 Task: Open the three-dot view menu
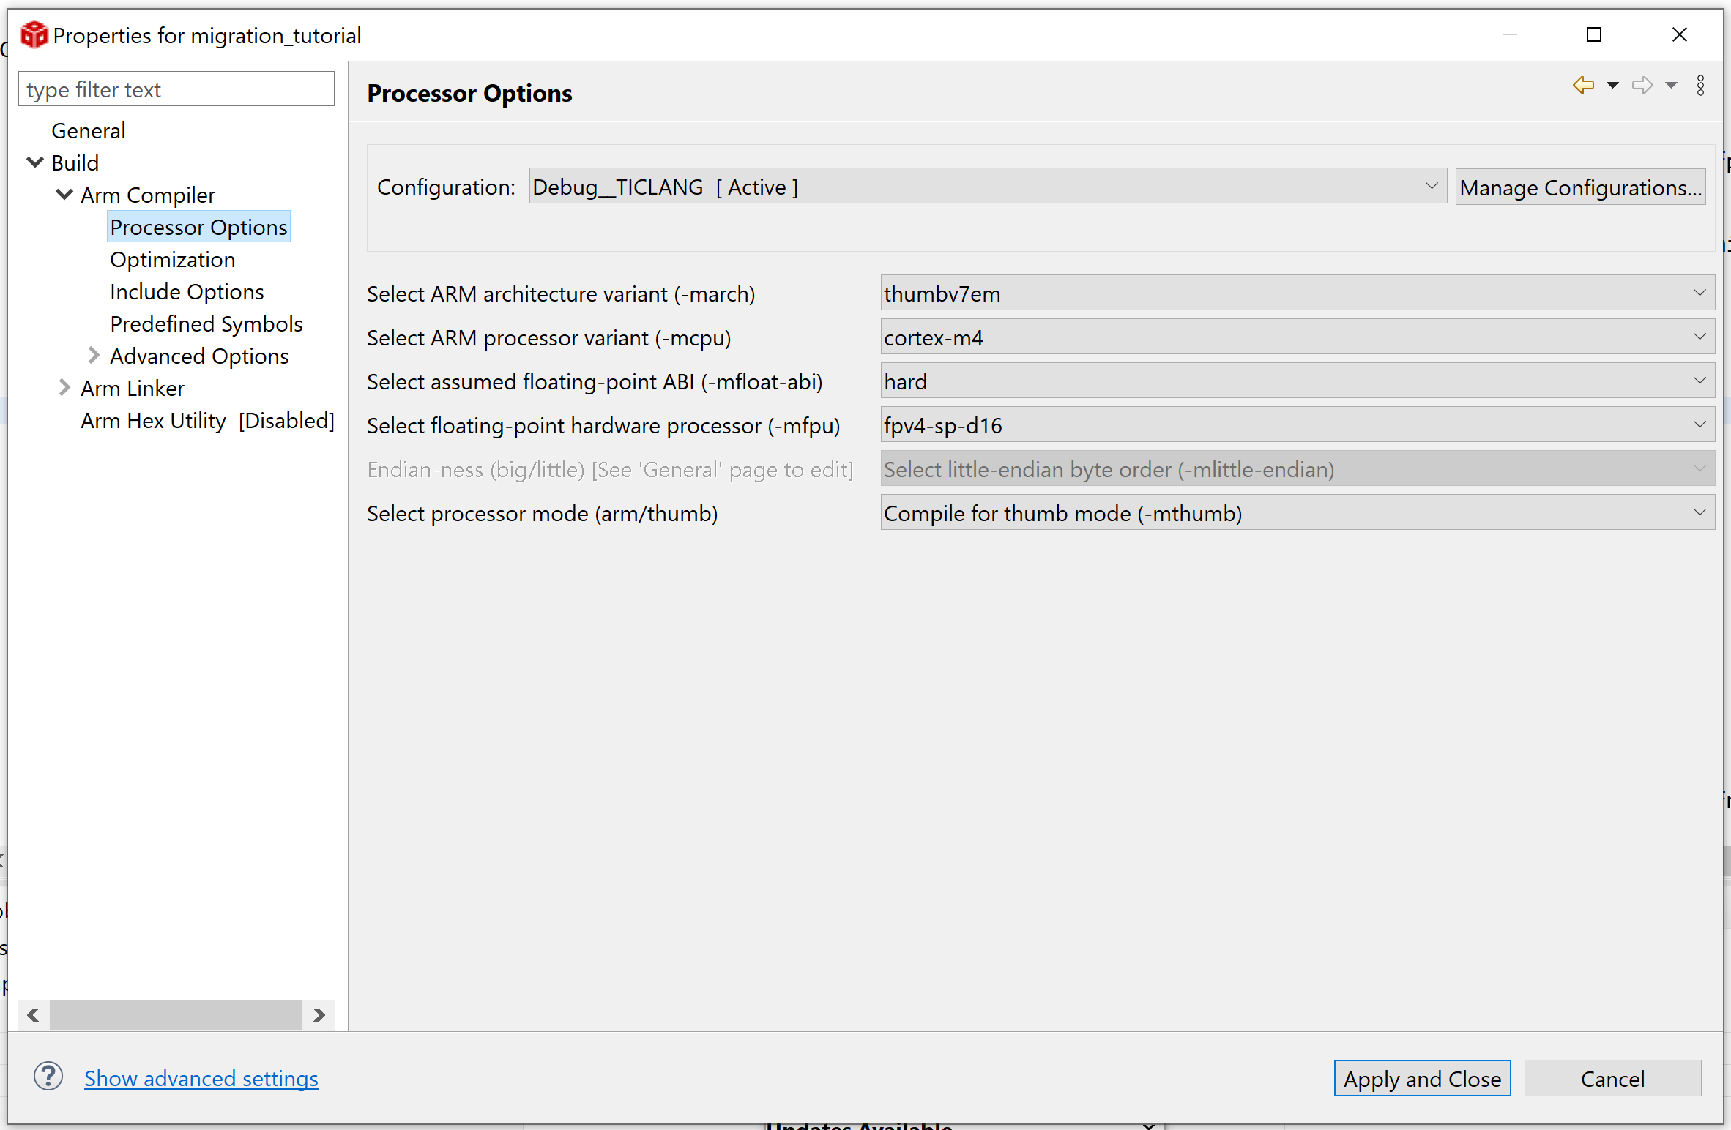click(1700, 86)
